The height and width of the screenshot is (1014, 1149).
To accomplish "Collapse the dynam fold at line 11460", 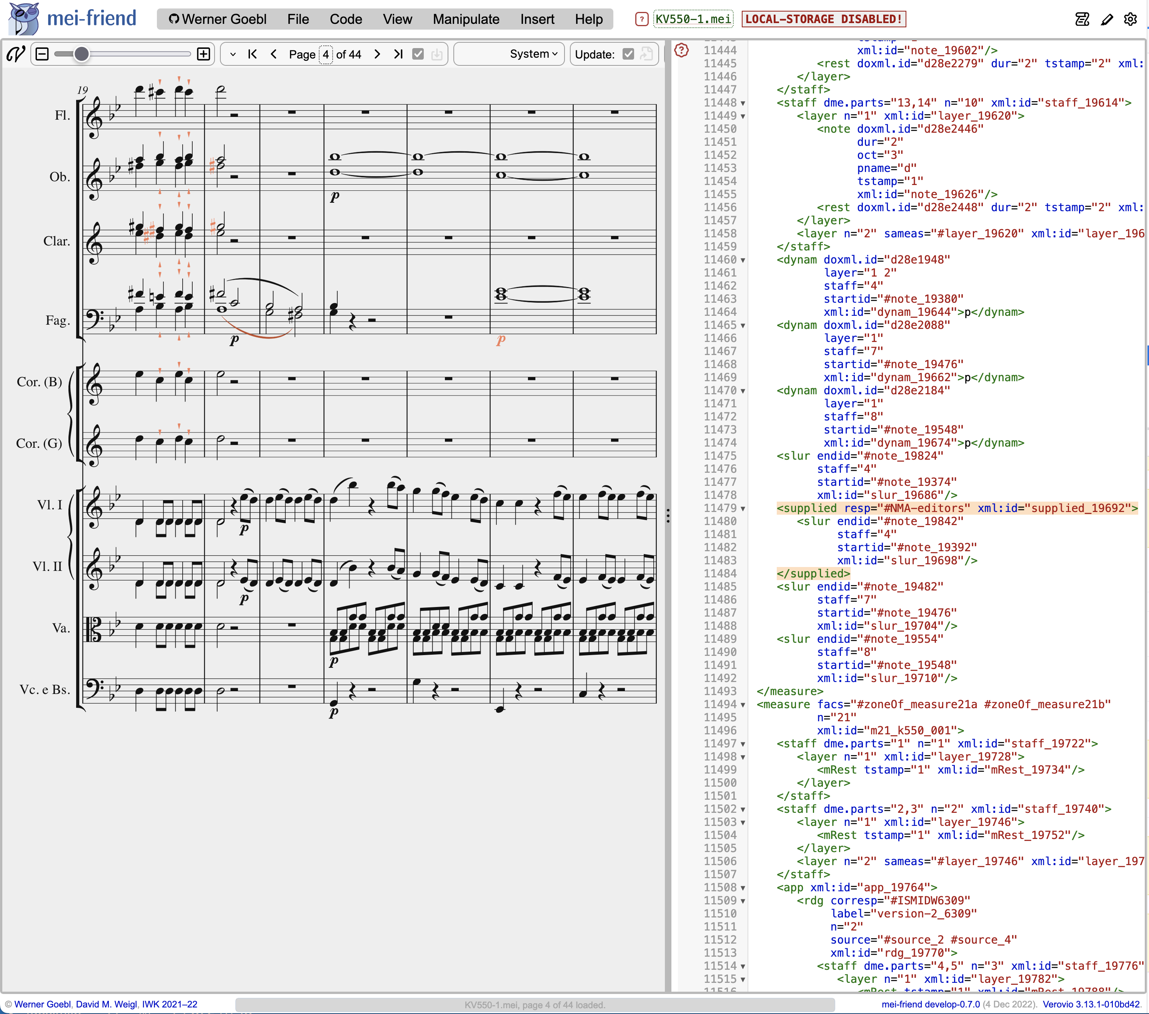I will (x=743, y=260).
